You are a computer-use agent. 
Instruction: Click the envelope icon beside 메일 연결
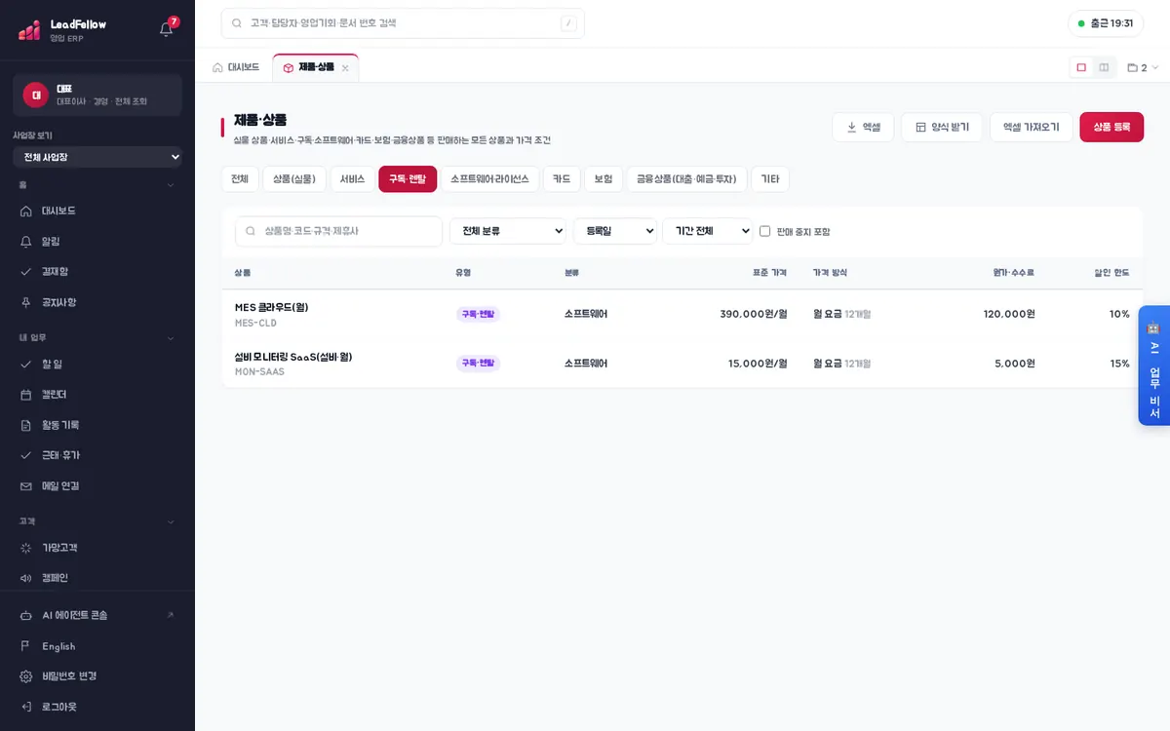click(26, 485)
